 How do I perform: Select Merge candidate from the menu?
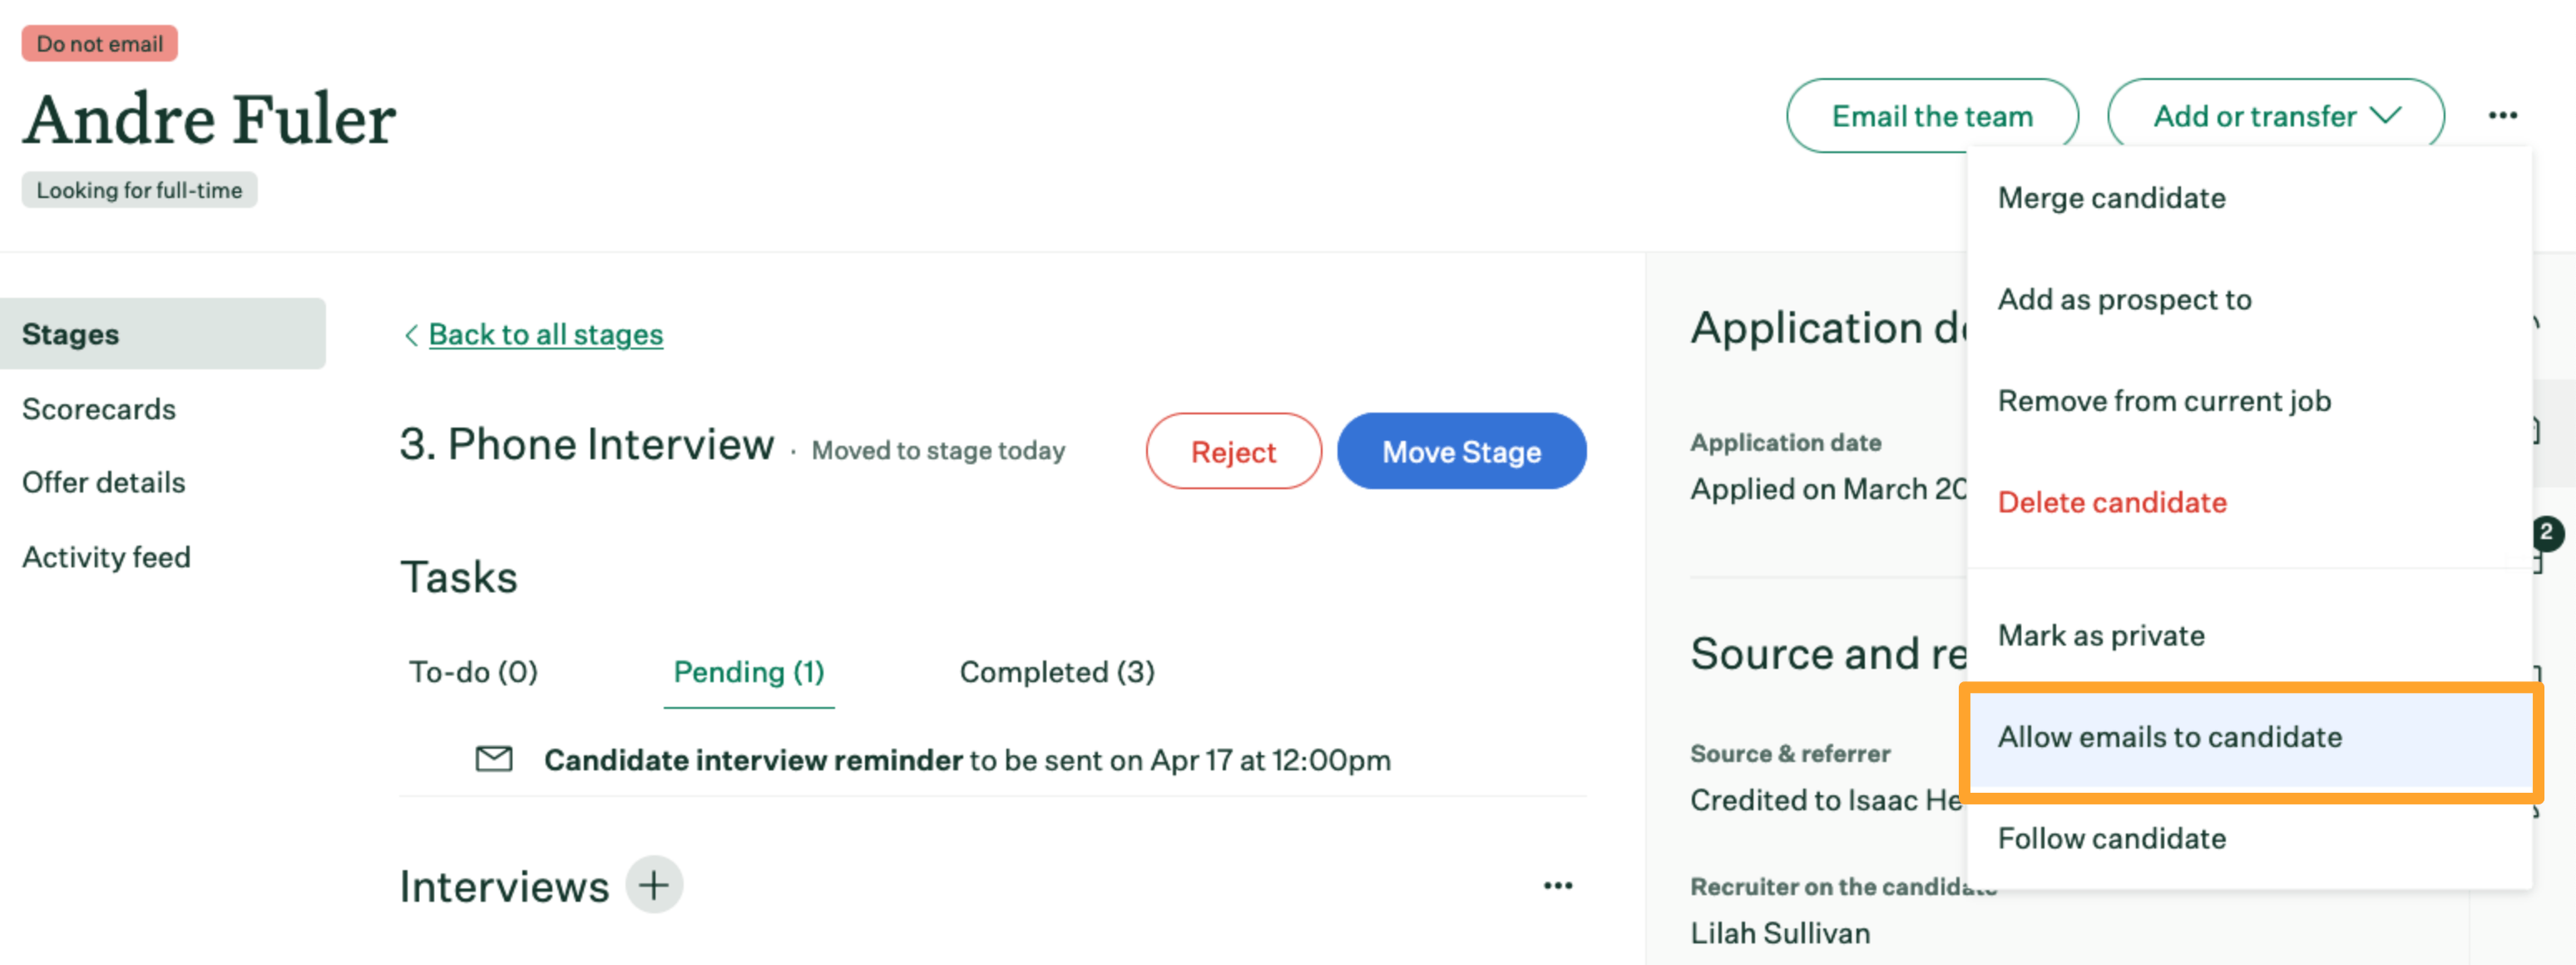2112,198
